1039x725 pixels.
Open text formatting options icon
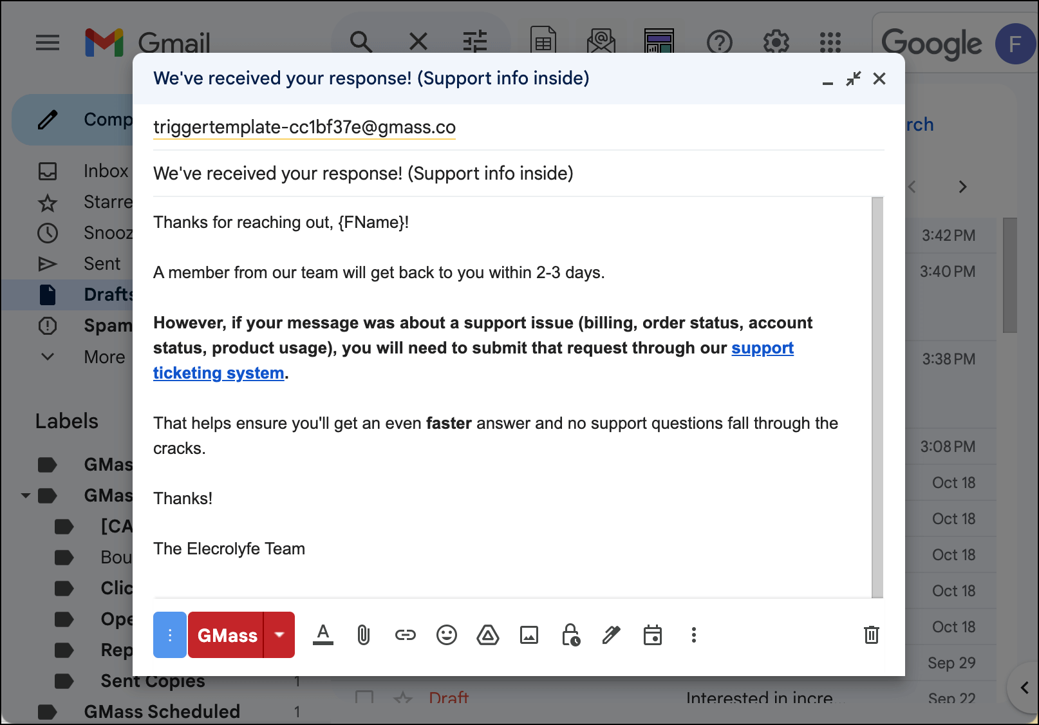pyautogui.click(x=323, y=635)
